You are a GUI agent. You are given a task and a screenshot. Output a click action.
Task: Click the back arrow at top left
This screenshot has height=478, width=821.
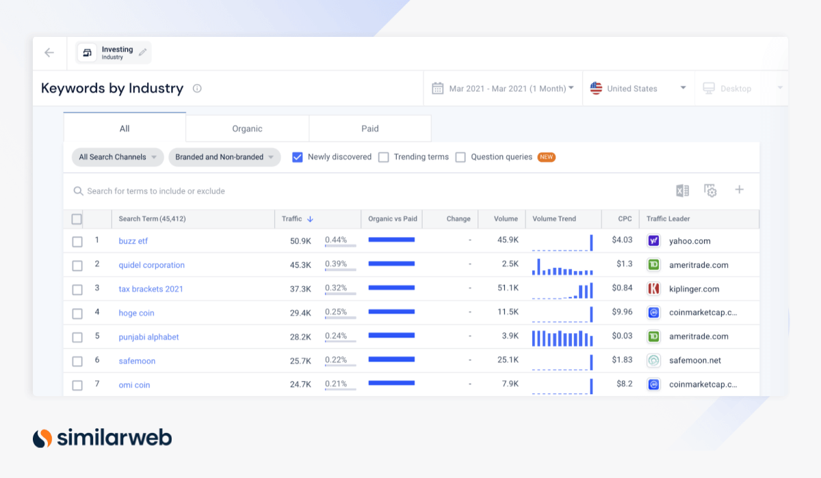click(49, 53)
